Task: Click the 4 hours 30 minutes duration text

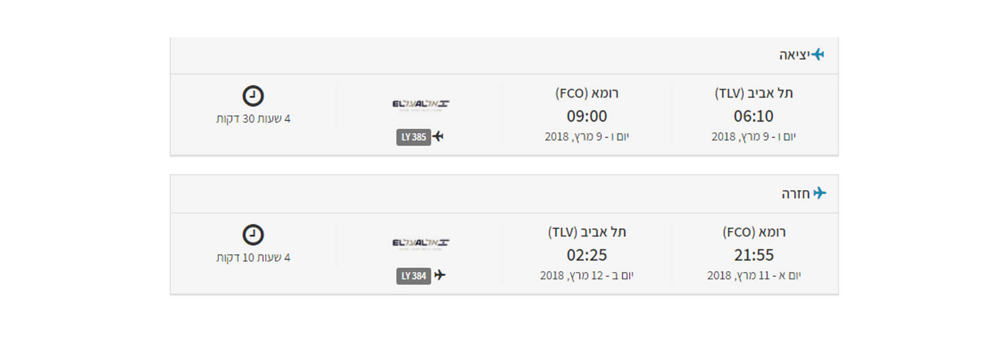Action: coord(253,119)
